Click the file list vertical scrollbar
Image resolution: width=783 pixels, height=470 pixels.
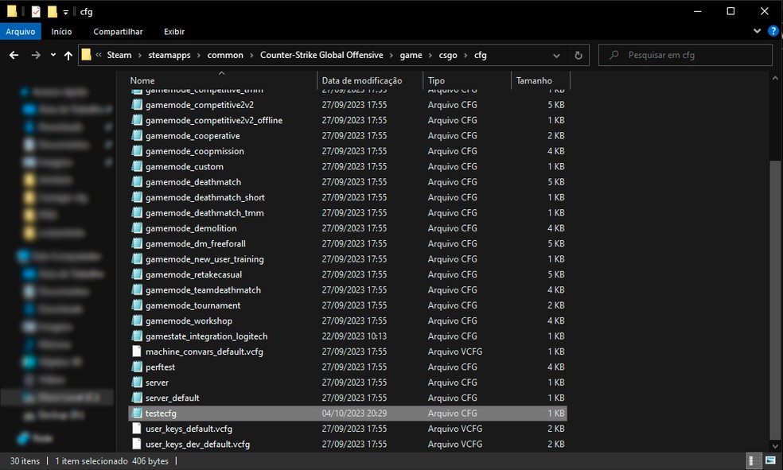click(x=776, y=298)
